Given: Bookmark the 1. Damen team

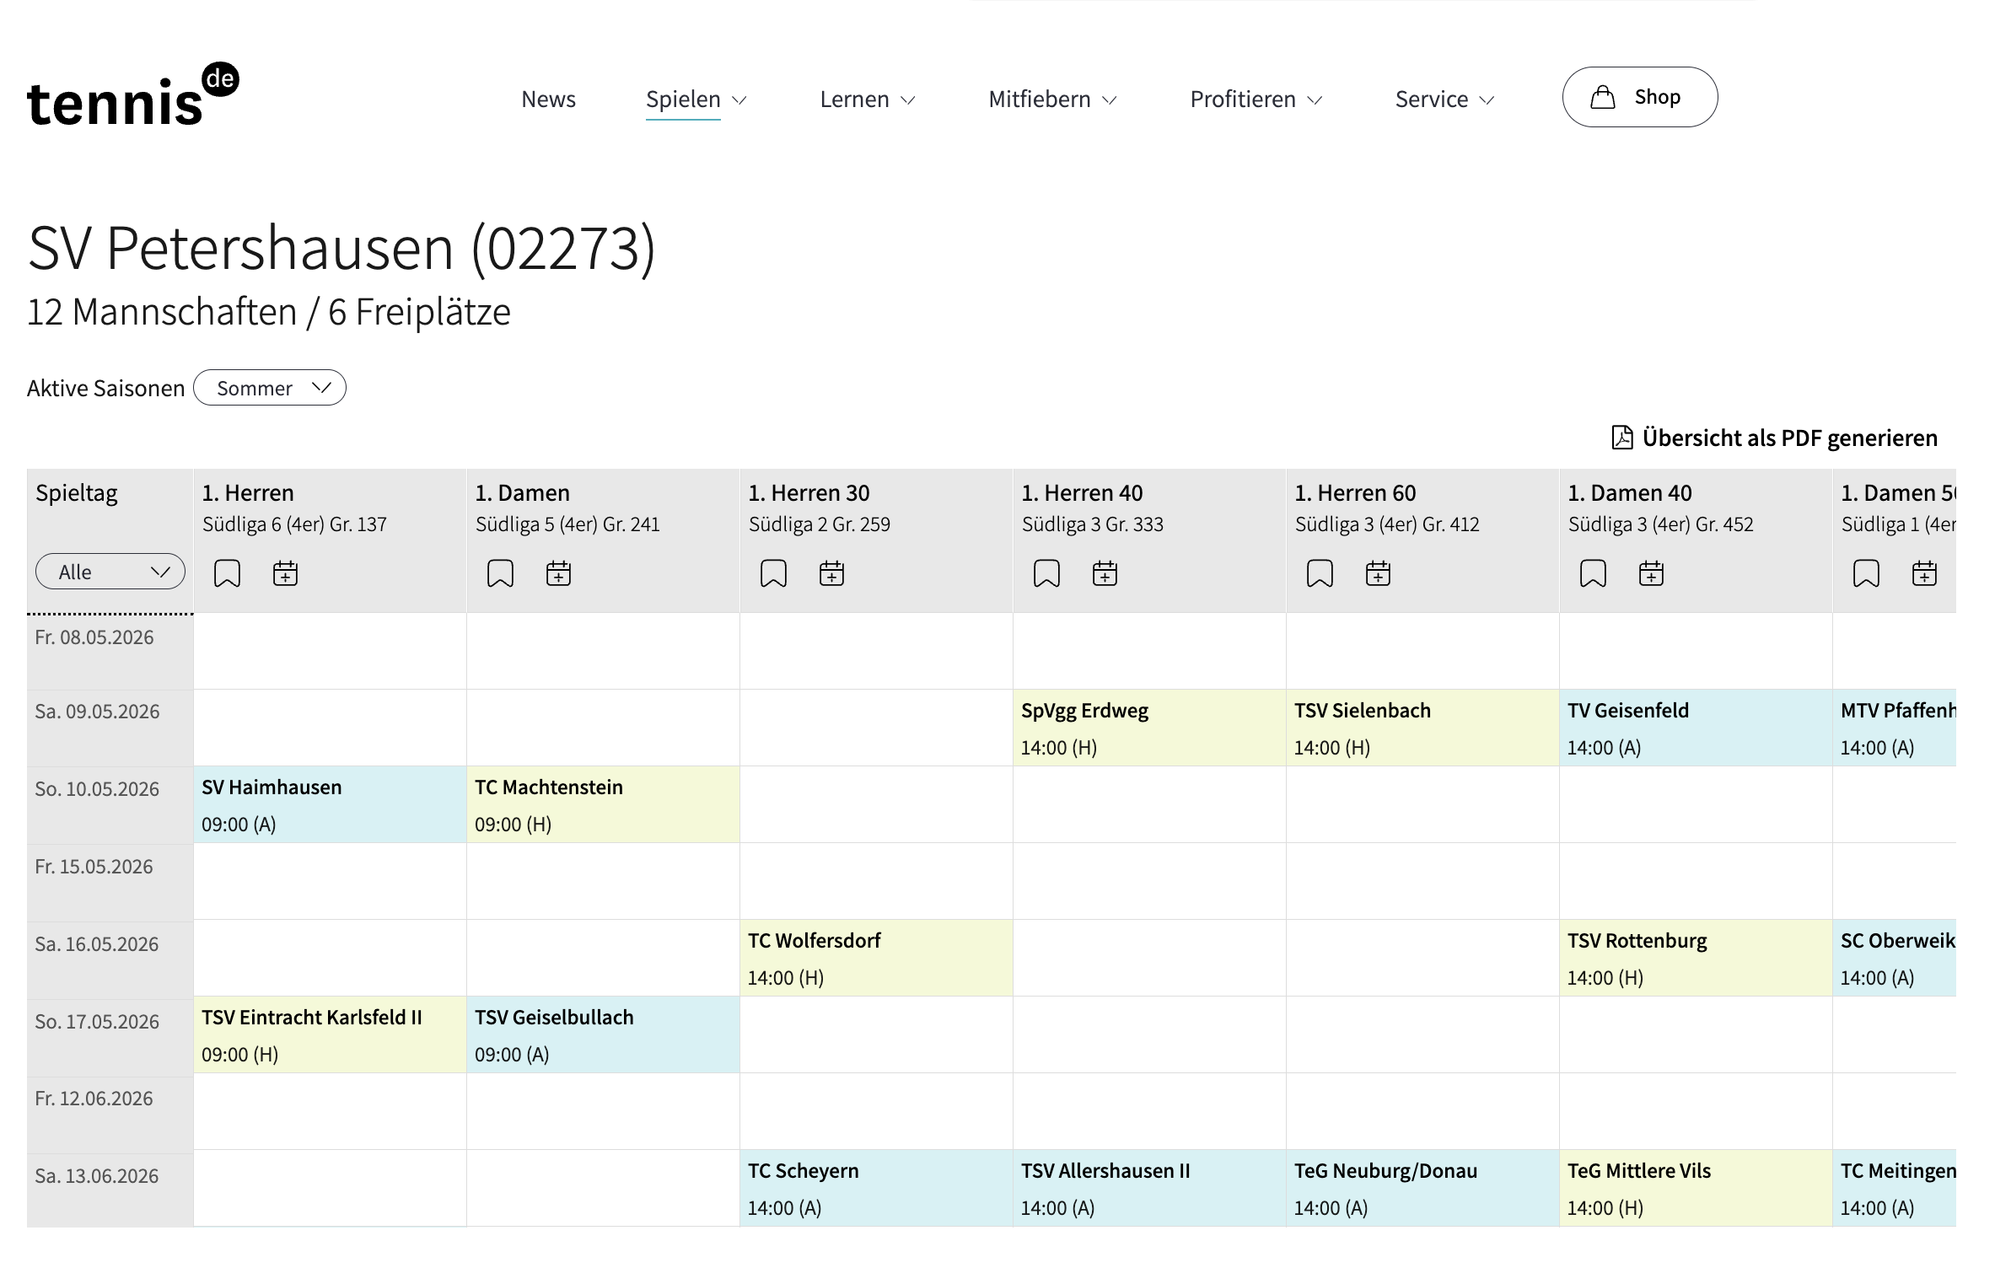Looking at the screenshot, I should point(500,573).
